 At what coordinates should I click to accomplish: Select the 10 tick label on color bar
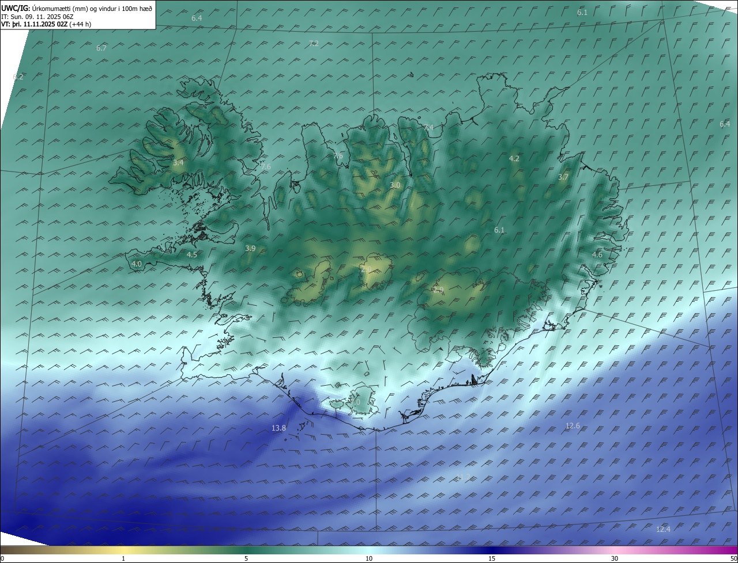pos(369,558)
